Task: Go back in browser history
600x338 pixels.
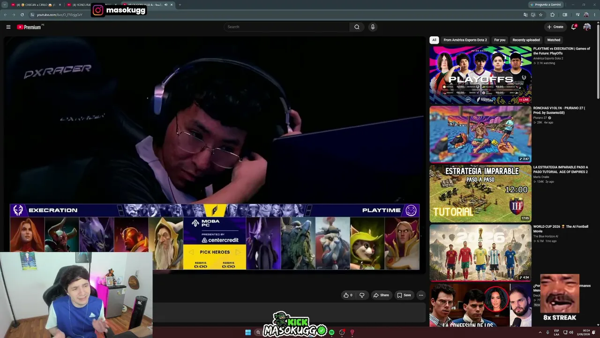Action: click(x=5, y=15)
